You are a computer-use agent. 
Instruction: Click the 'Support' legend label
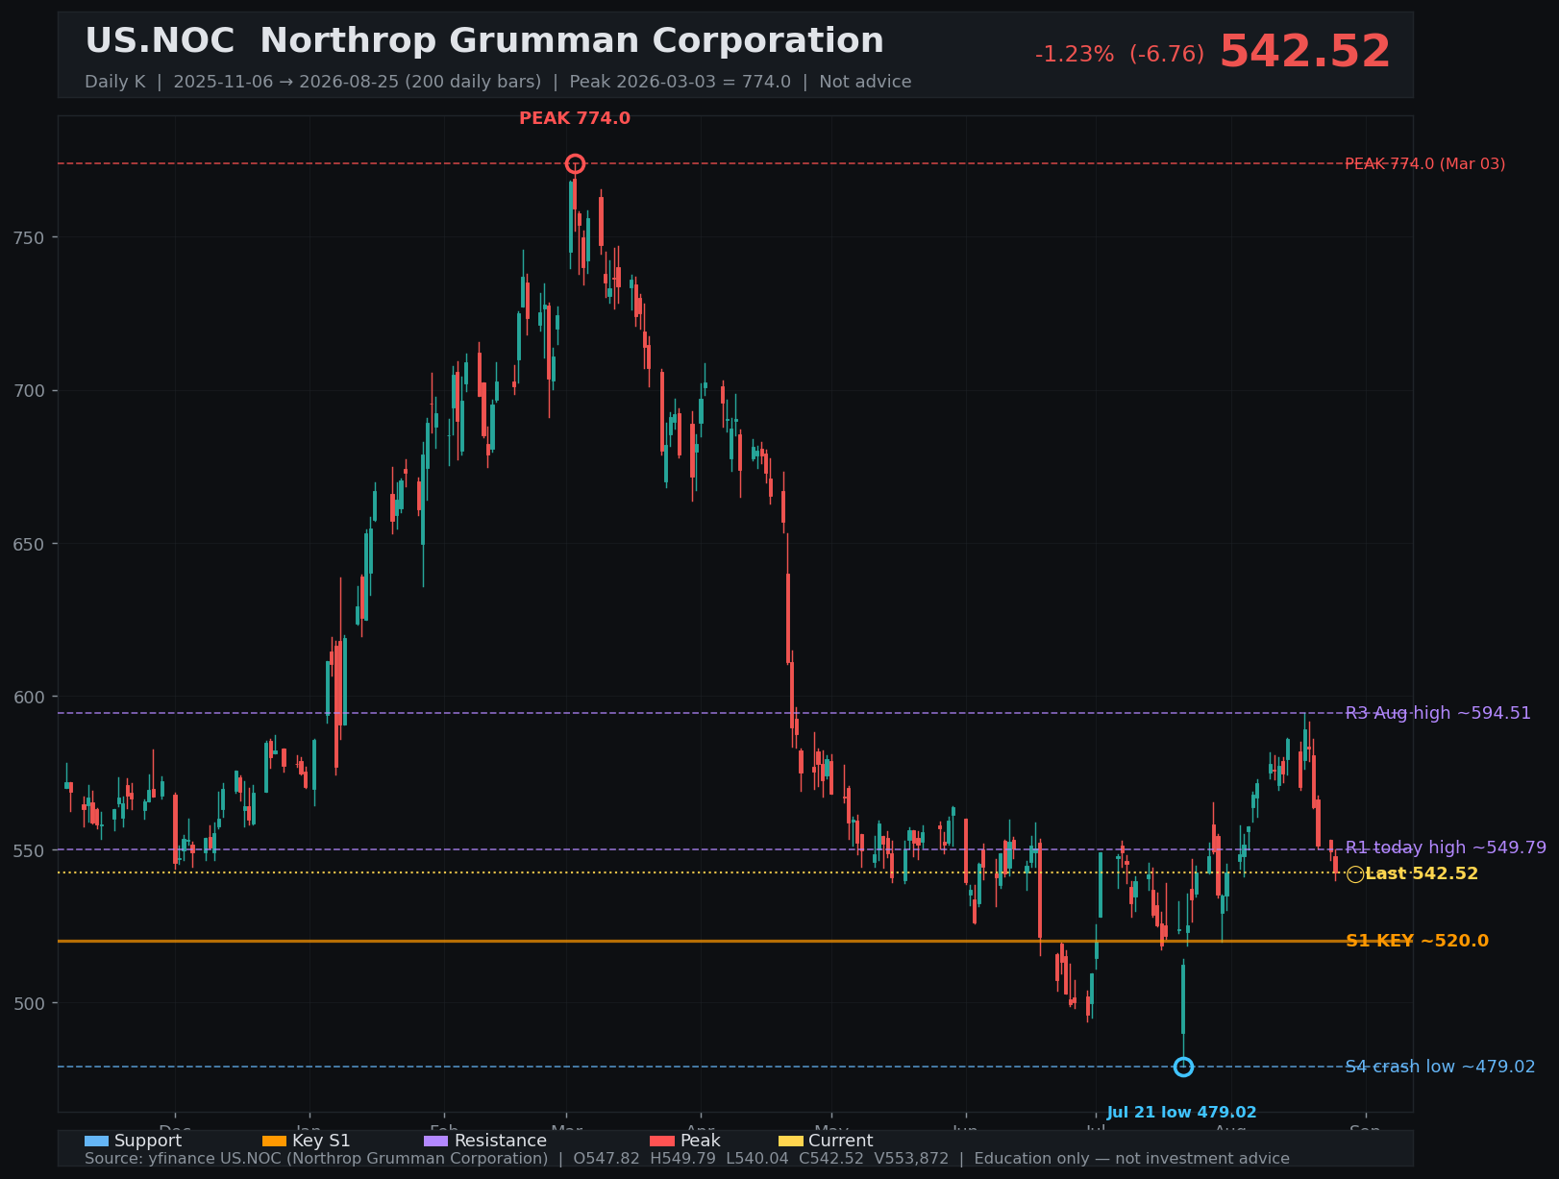click(148, 1141)
